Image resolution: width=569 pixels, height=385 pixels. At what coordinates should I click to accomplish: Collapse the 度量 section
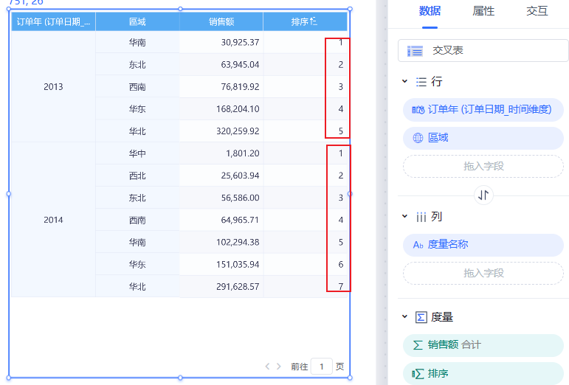pyautogui.click(x=405, y=316)
